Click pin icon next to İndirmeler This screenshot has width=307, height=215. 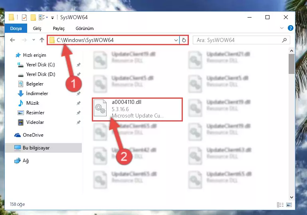pos(79,94)
